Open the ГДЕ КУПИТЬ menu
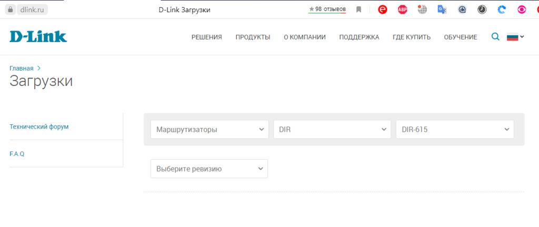Image resolution: width=539 pixels, height=227 pixels. coord(412,37)
